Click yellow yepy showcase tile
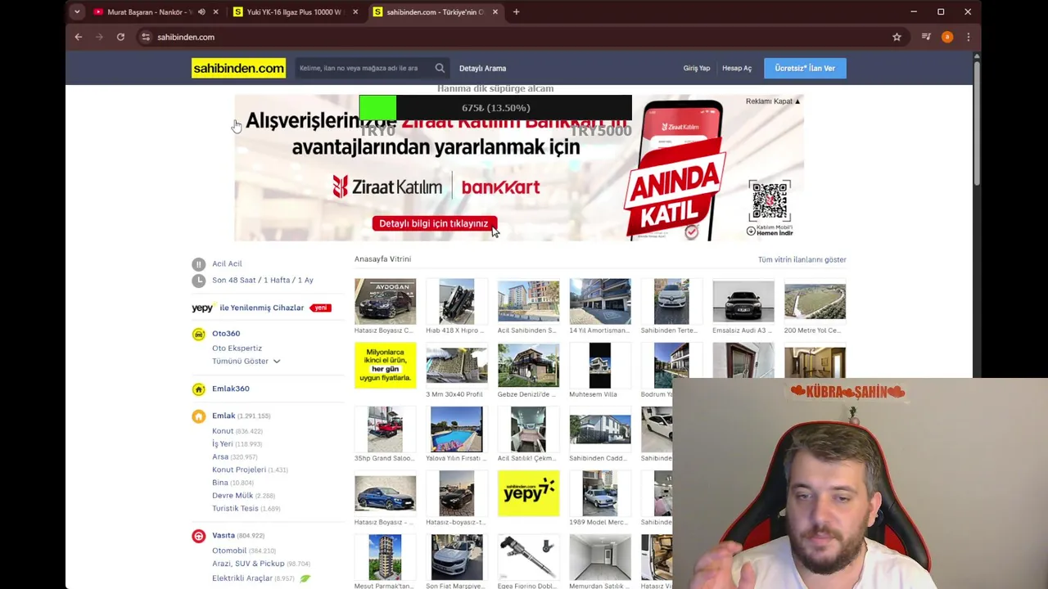Screen dimensions: 1048x589 [x=528, y=492]
